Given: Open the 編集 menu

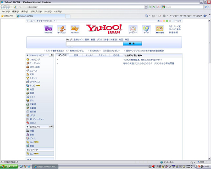Looking at the screenshot, I should pos(16,11).
